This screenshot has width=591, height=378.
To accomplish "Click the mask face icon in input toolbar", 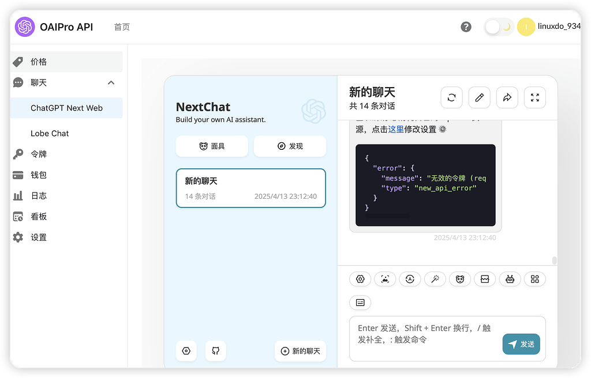I will click(x=460, y=279).
